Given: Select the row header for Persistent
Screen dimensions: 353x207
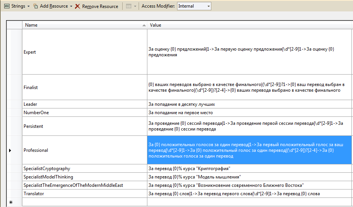Looking at the screenshot, I should [x=14, y=126].
